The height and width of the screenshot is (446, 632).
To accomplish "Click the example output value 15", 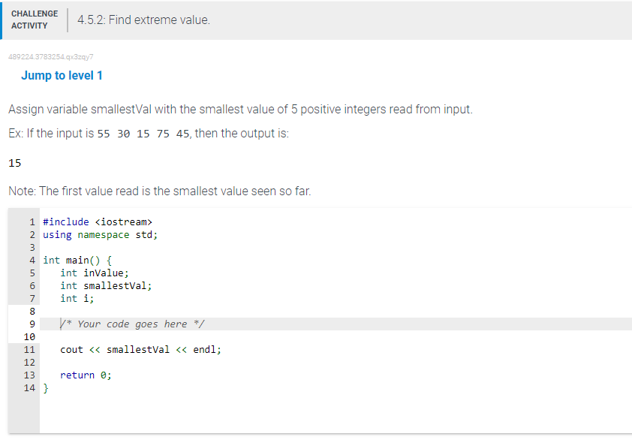I will [x=14, y=163].
